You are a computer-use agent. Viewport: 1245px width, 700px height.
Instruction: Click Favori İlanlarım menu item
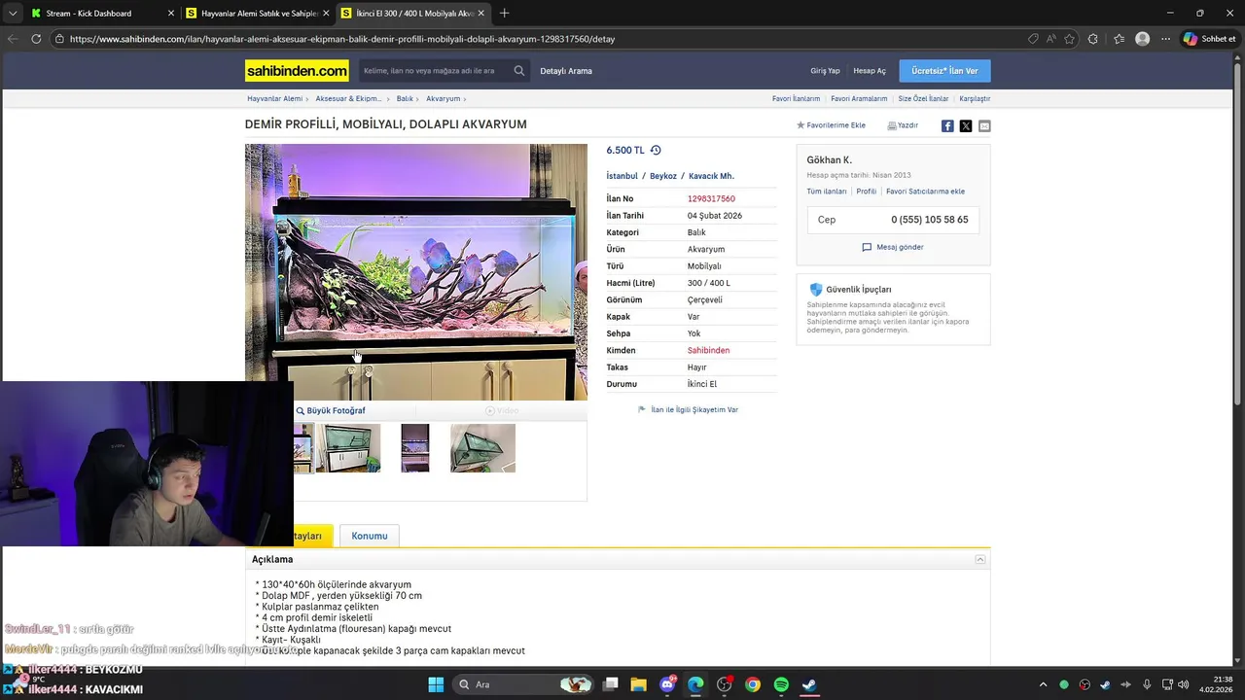(796, 99)
